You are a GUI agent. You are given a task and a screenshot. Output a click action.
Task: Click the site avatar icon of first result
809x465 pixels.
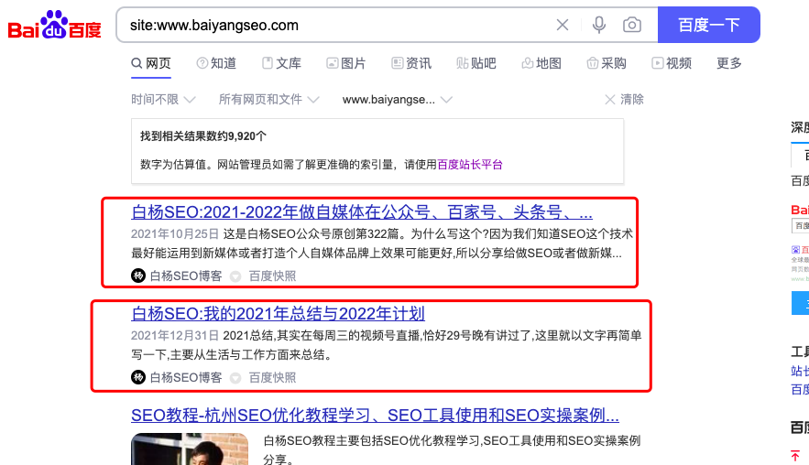138,276
